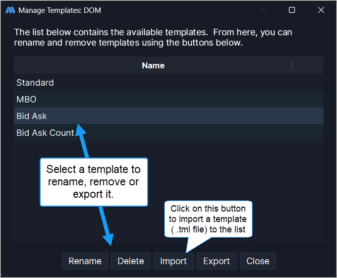This screenshot has width=337, height=278.
Task: Select the MBO template row
Action: 26,99
